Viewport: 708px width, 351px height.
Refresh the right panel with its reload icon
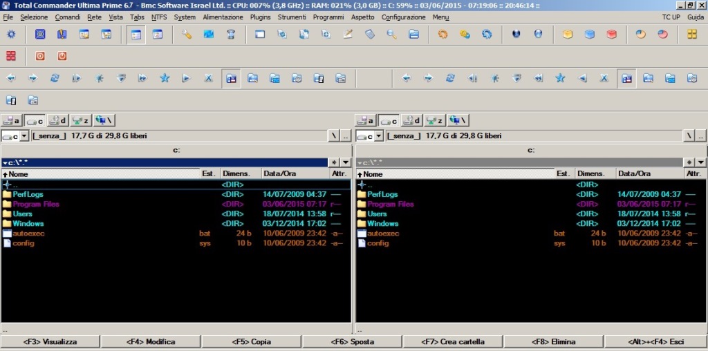click(450, 78)
